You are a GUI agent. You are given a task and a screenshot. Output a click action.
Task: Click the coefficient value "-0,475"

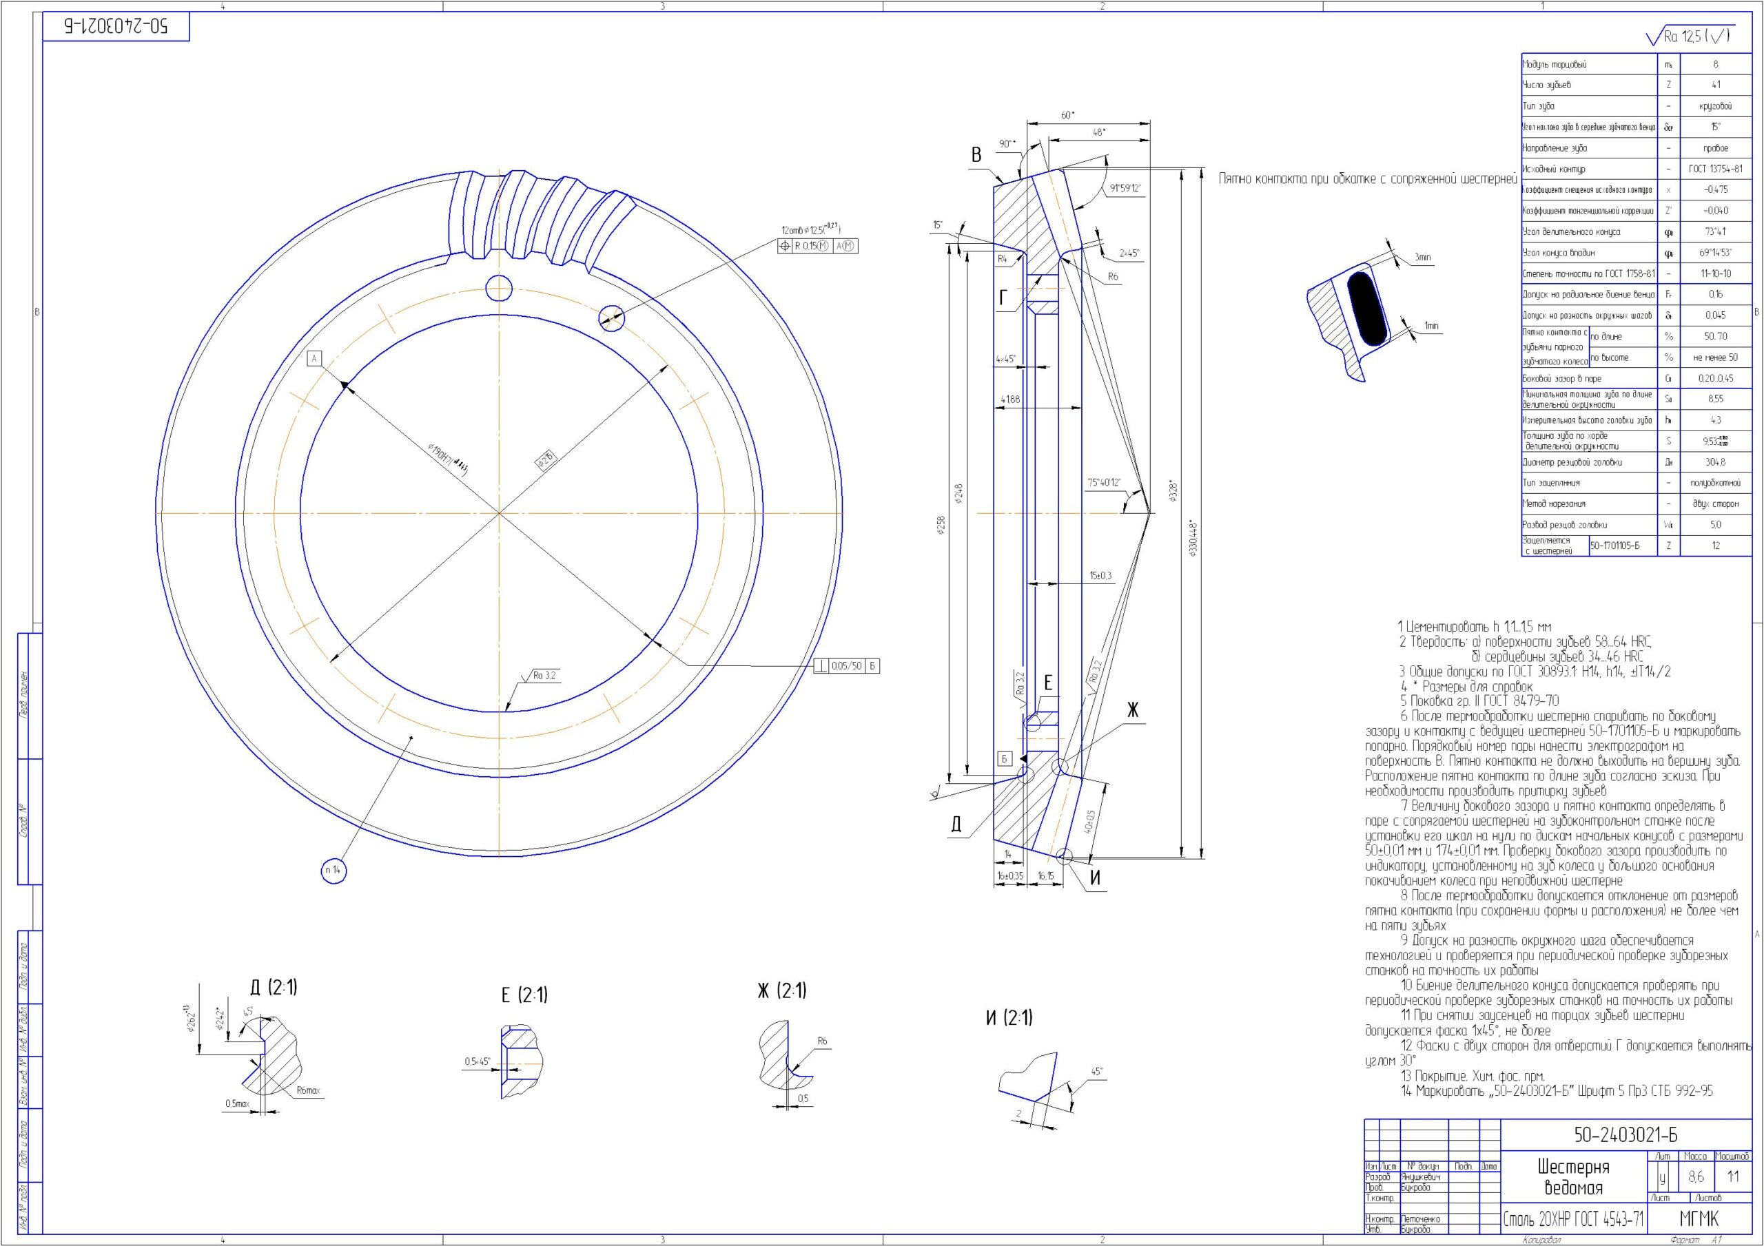pos(1716,189)
